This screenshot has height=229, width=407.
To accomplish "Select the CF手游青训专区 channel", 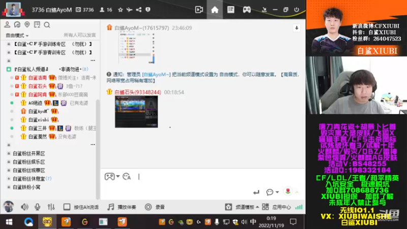I will tap(53, 52).
